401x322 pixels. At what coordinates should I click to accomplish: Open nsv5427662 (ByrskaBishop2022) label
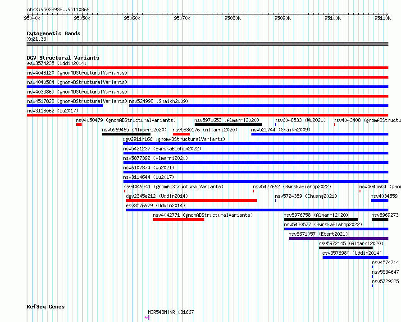tap(292, 187)
